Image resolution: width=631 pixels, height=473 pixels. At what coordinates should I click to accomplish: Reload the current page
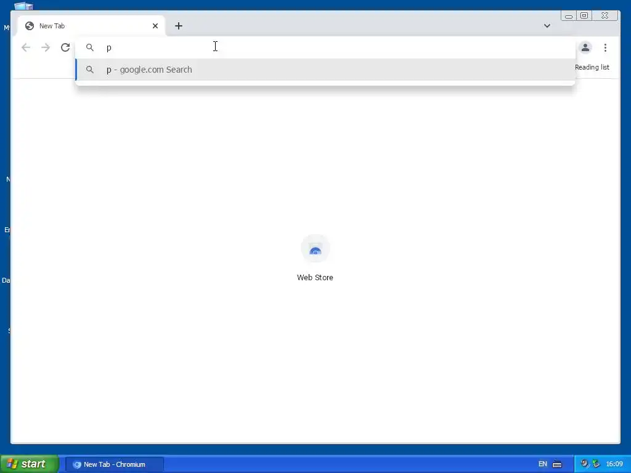(65, 47)
